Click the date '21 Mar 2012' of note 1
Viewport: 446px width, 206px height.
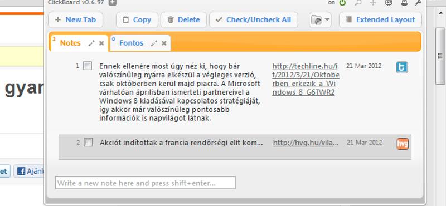(x=364, y=66)
